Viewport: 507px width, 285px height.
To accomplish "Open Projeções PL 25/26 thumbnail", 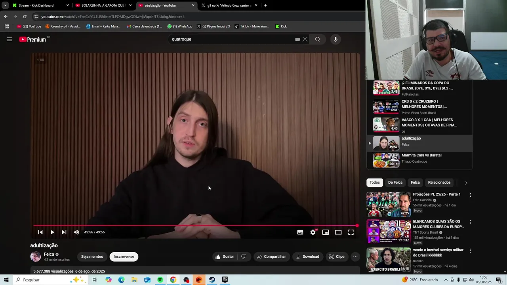I will tap(389, 204).
